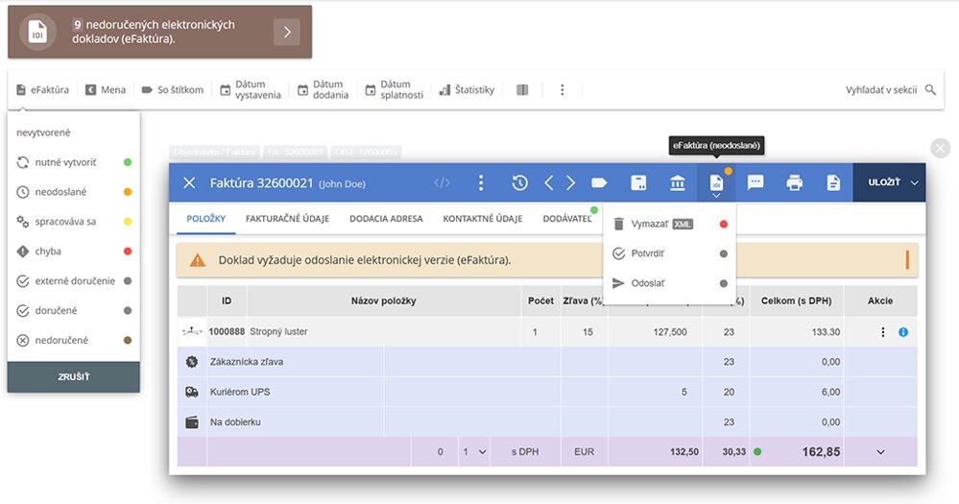This screenshot has height=504, width=959.
Task: Go to previous invoice arrow
Action: [548, 183]
